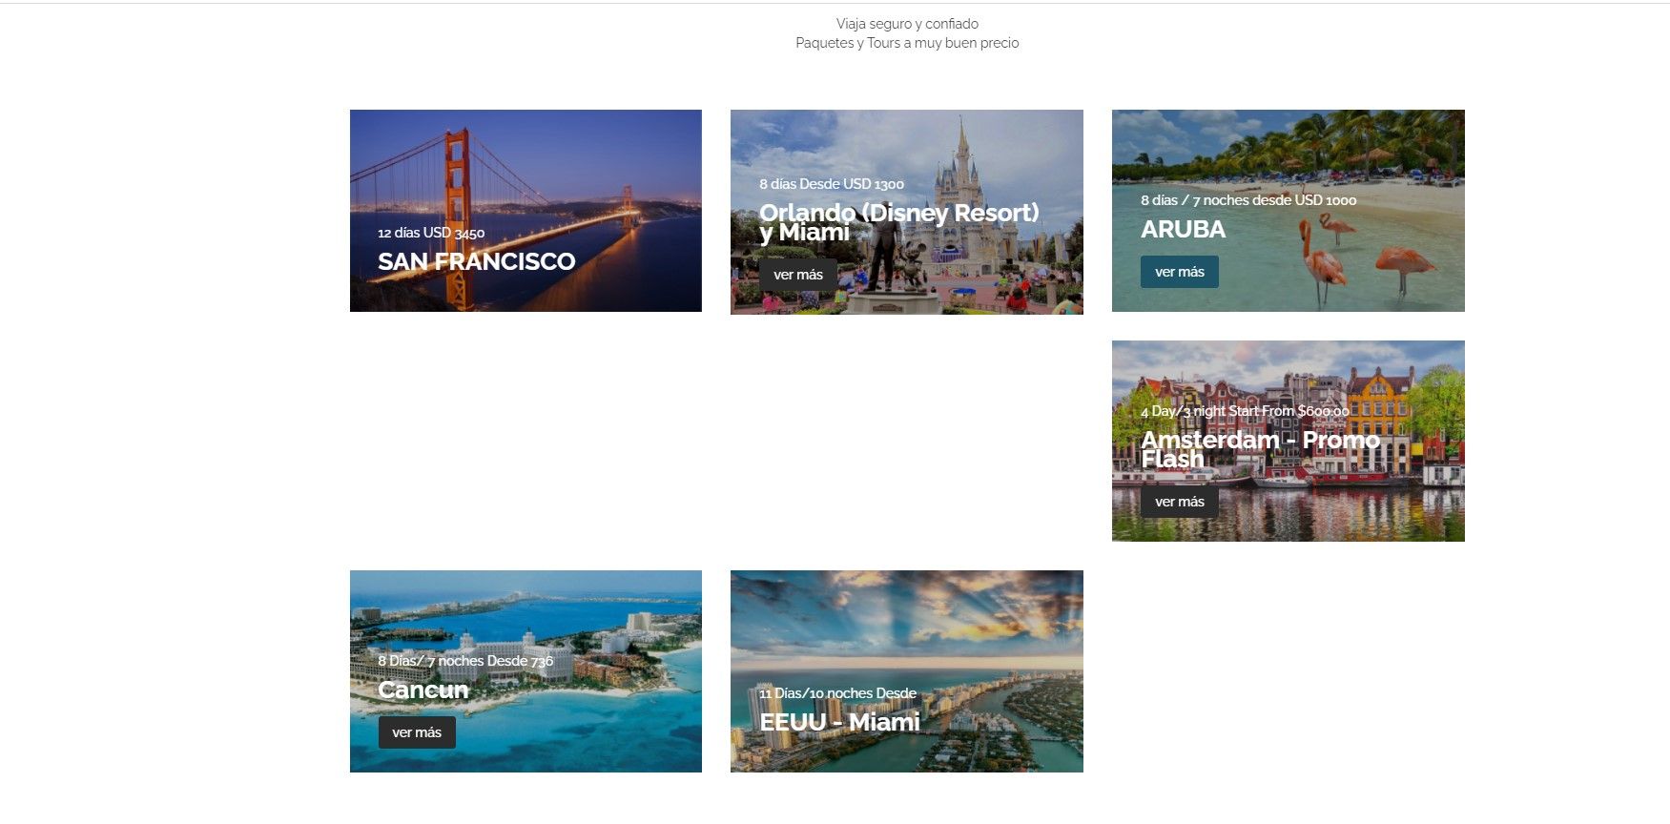This screenshot has height=824, width=1670.
Task: Click '8 días / 7 noches desde USD 1000'
Action: 1248,200
